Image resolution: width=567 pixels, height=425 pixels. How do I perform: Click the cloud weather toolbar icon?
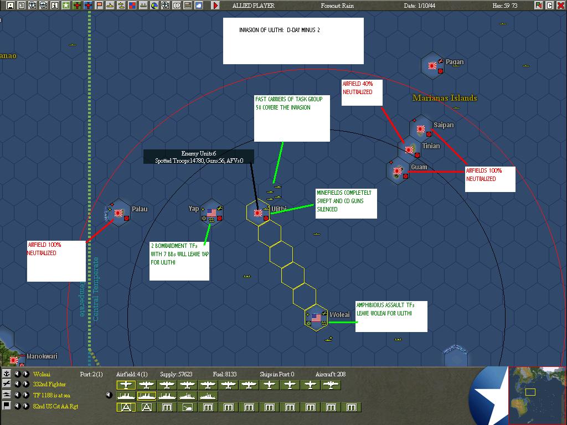[199, 6]
